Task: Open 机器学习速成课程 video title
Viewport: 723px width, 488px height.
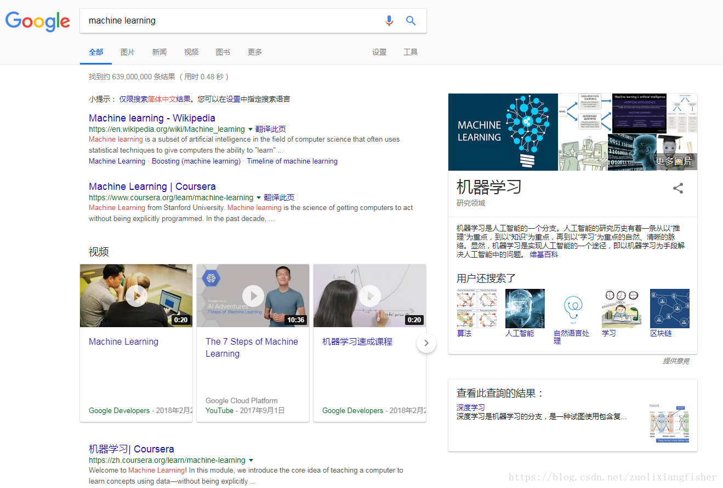Action: 357,342
